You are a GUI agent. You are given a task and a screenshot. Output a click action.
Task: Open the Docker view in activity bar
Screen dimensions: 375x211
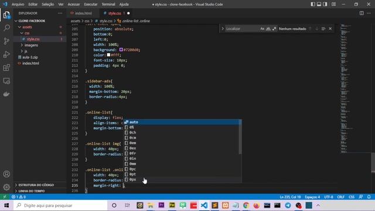coord(6,94)
